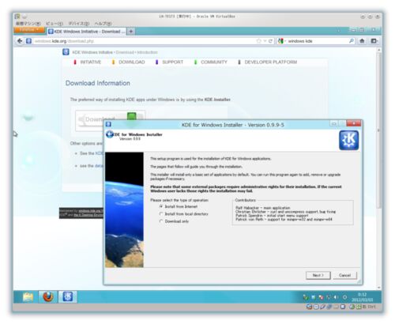395x324 pixels.
Task: Click Cancel in the KDE installer
Action: click(x=344, y=275)
